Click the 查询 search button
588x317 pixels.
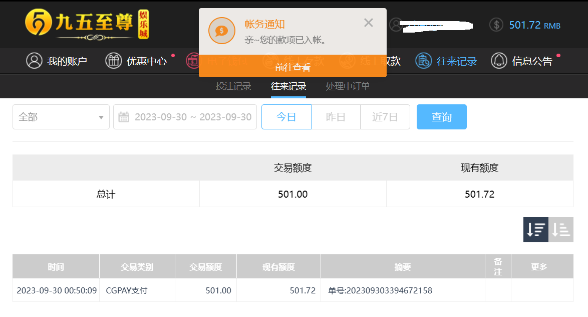pyautogui.click(x=441, y=117)
